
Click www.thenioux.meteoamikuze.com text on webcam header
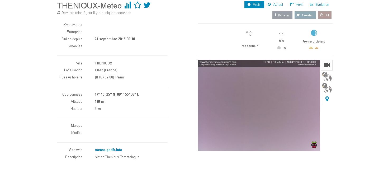[x=218, y=62]
